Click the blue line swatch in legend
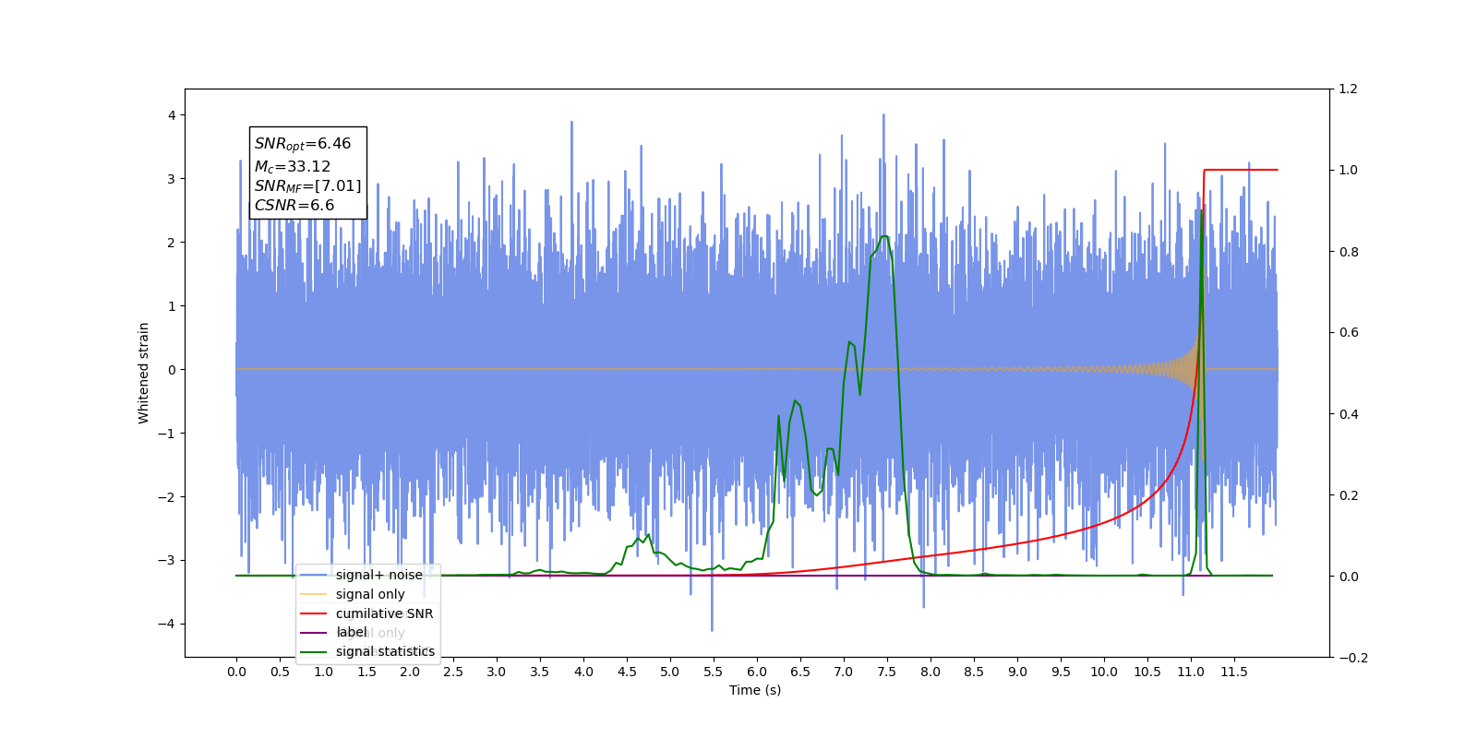This screenshot has width=1477, height=738. tap(314, 575)
